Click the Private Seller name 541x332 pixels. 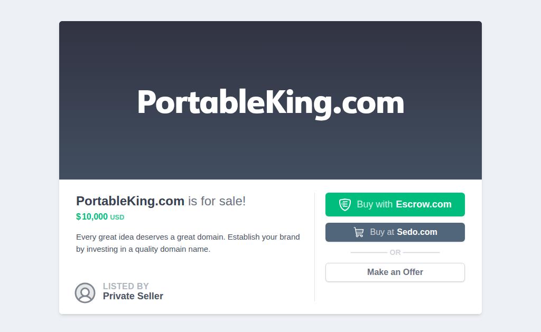tap(133, 296)
